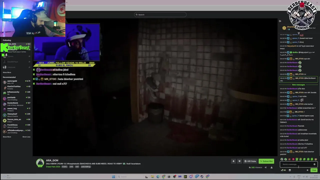Click the Gift Subs button
Image resolution: width=320 pixels, height=180 pixels.
tap(250, 161)
